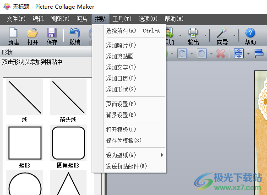267x195 pixels.
Task: Choose 保存为模板(S) menu entry
Action: pos(135,141)
